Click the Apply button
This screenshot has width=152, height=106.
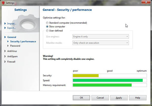[x=119, y=98]
